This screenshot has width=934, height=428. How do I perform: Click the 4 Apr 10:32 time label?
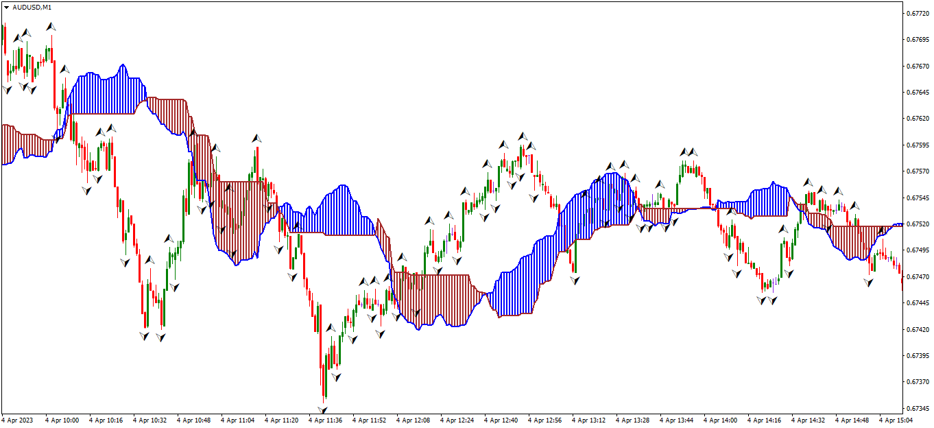(x=149, y=420)
